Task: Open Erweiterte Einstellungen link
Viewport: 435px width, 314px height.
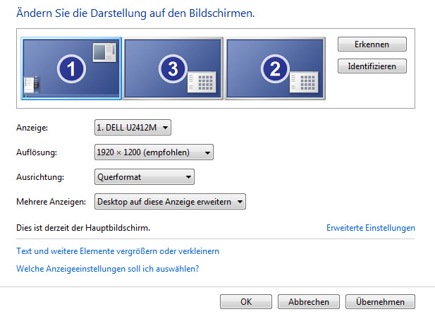Action: [x=371, y=228]
